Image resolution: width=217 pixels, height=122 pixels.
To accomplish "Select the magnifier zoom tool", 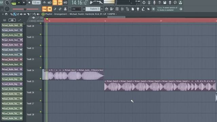I will pos(35,14).
